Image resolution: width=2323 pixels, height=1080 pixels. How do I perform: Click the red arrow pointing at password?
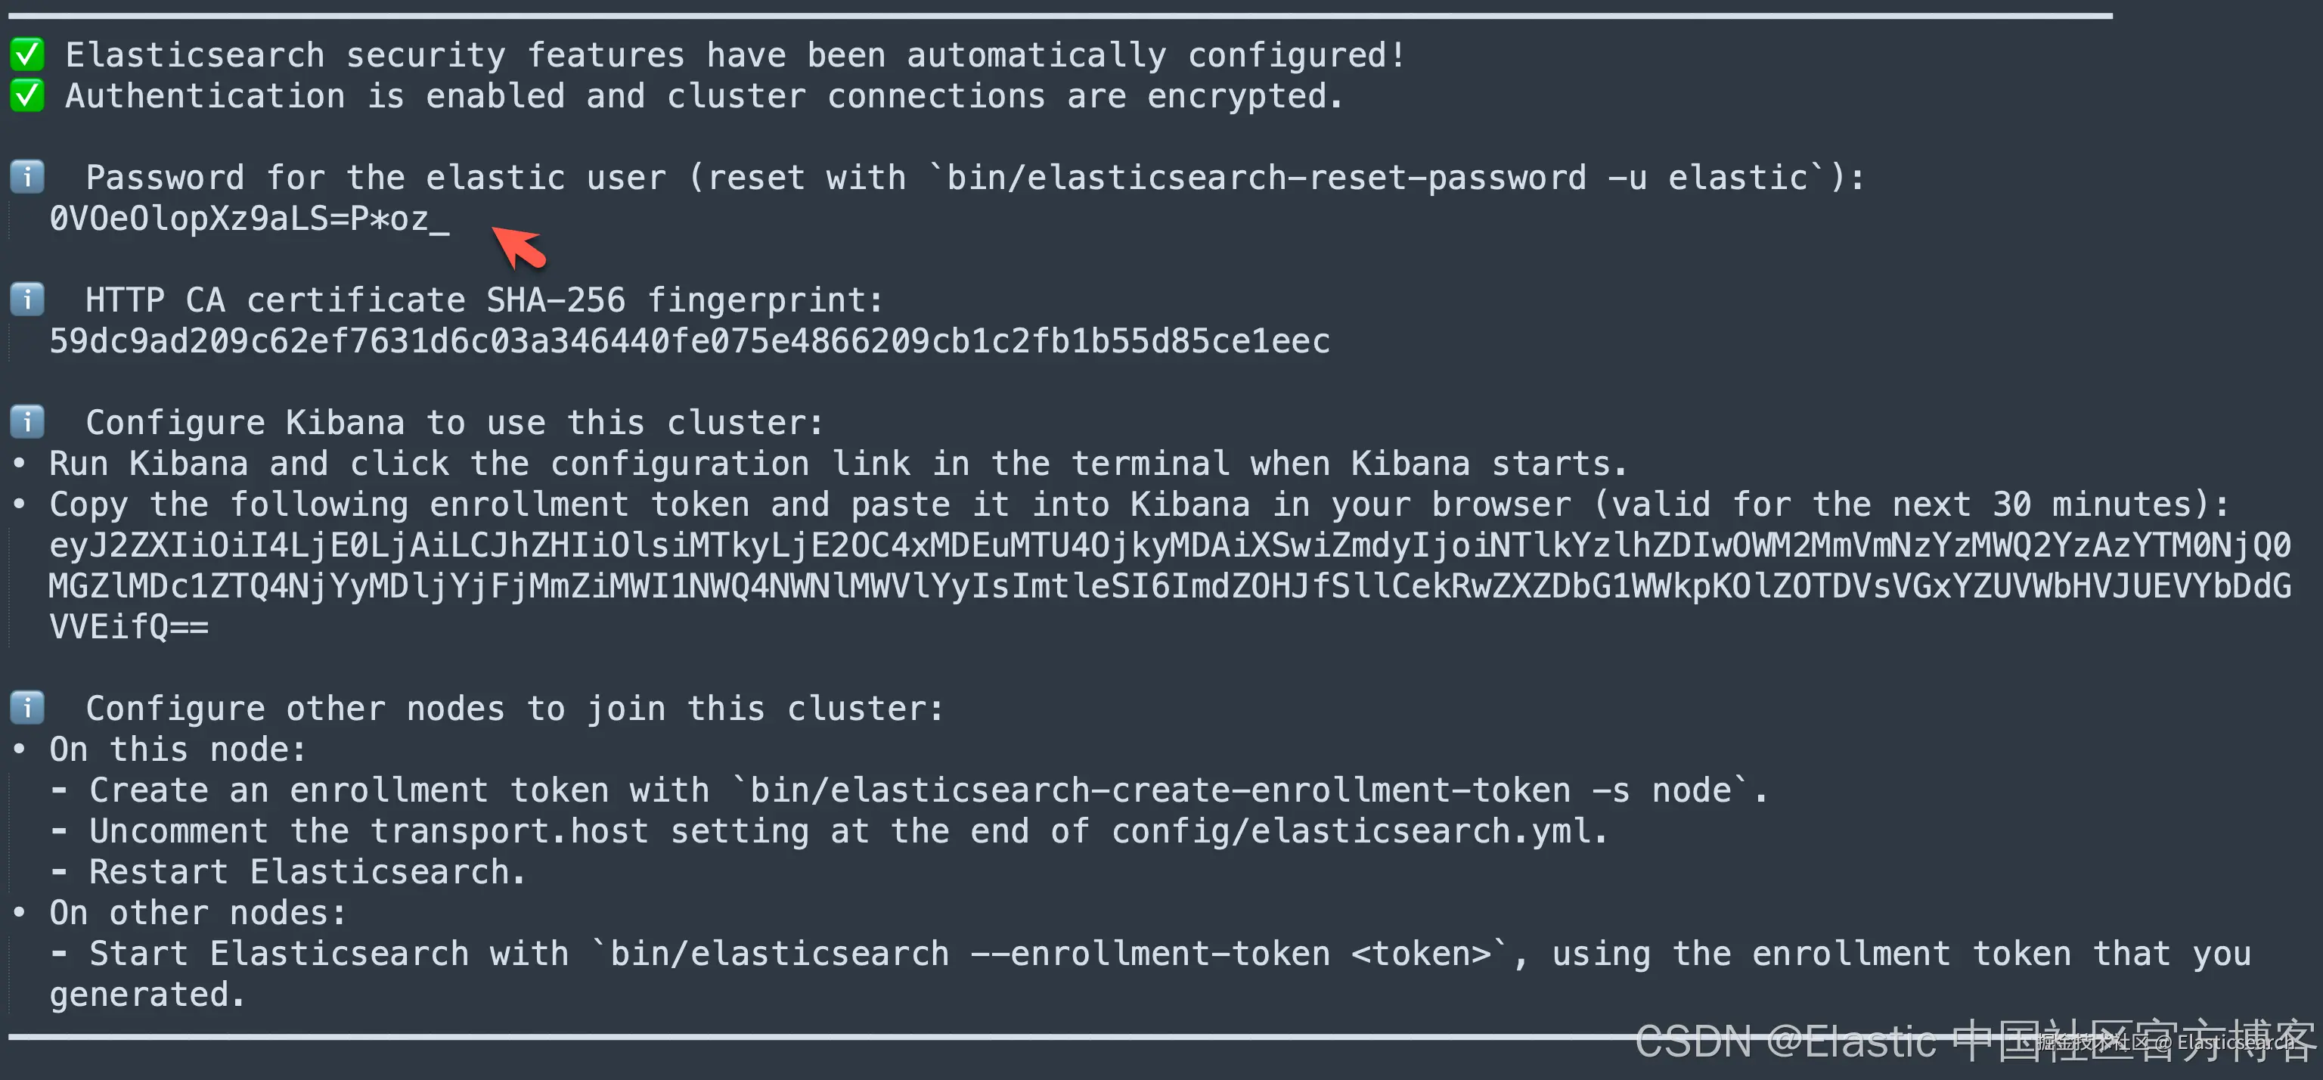pos(519,247)
